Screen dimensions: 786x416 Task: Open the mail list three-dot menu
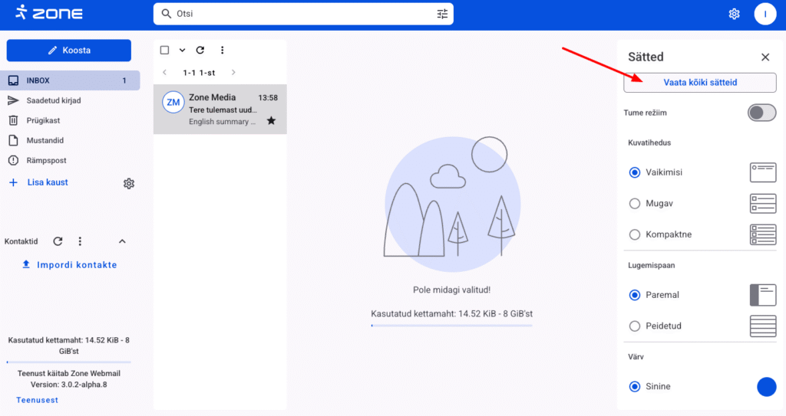[222, 51]
